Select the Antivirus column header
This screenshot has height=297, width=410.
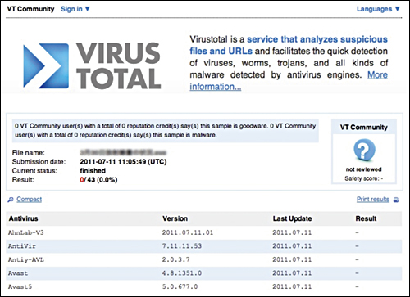(23, 218)
